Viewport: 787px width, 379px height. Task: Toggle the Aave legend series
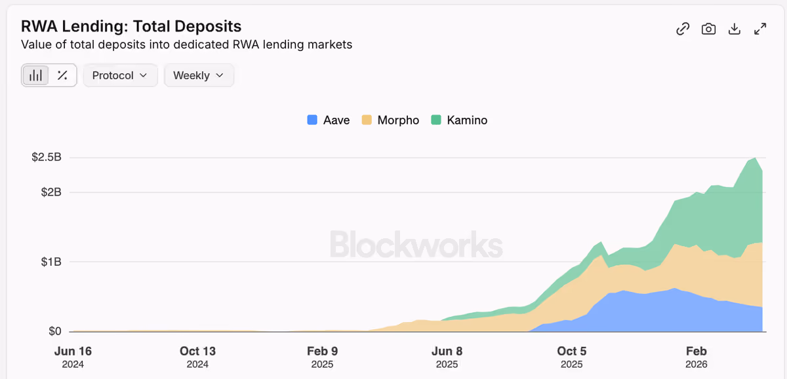[x=329, y=120]
